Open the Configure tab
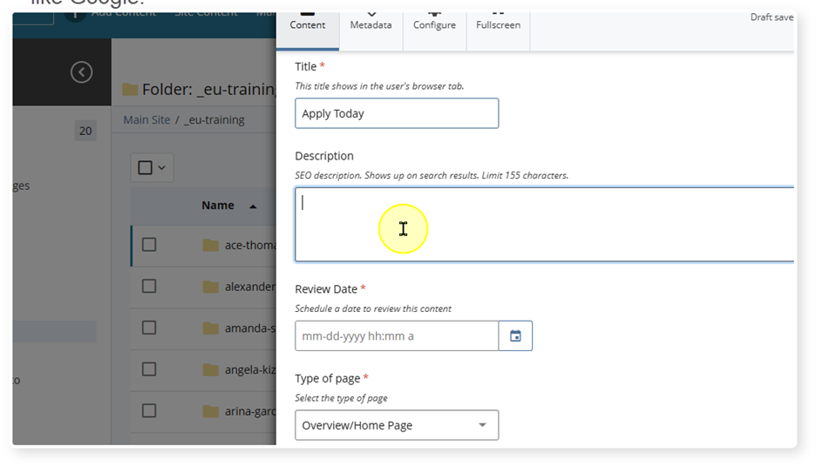Screen dimensions: 816x467 tap(434, 25)
